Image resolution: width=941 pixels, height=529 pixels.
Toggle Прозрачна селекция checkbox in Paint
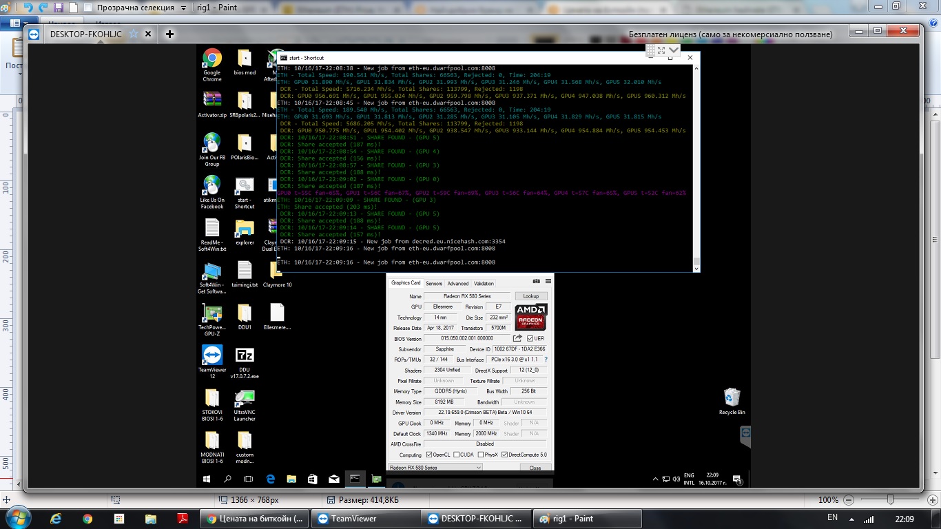87,8
